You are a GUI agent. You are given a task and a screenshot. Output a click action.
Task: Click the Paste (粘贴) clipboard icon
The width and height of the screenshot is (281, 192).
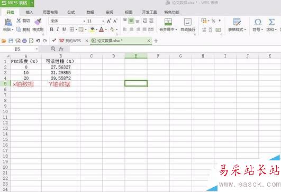(8, 22)
